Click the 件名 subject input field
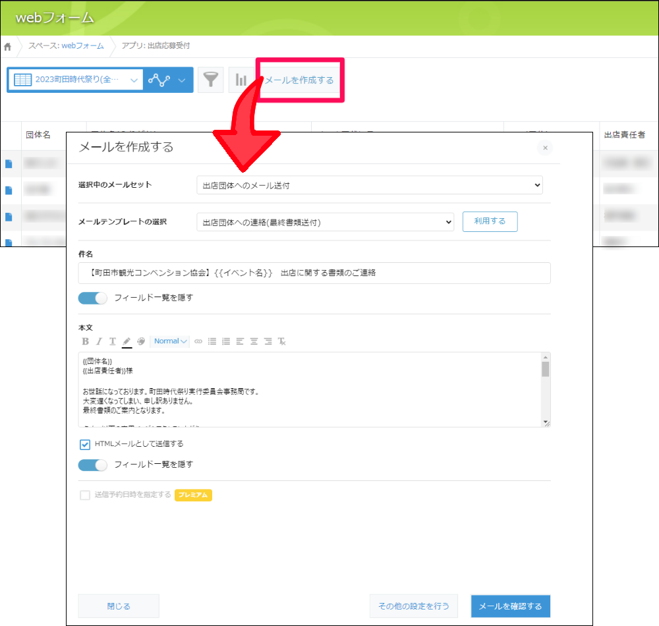Screen dimensions: 659x626 click(314, 273)
